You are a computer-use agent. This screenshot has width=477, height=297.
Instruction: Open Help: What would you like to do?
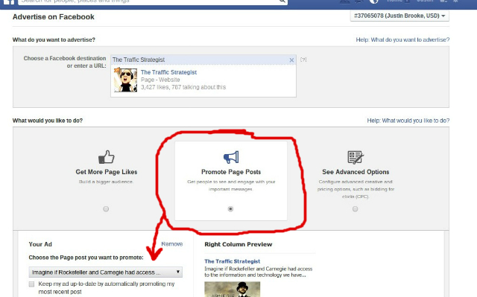408,121
